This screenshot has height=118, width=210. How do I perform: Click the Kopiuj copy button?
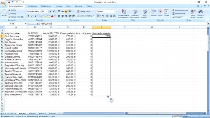(12, 13)
